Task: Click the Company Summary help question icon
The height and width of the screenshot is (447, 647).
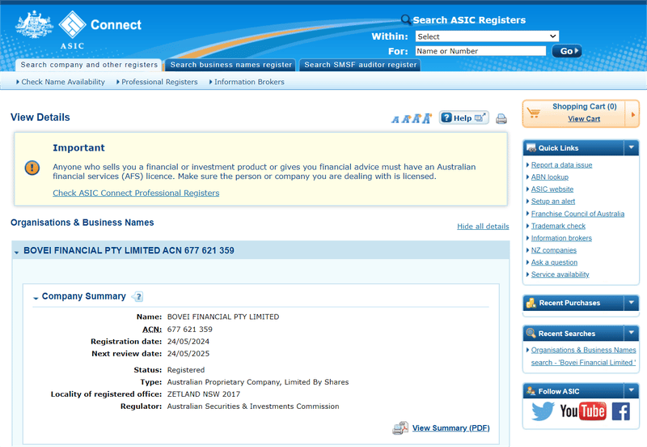Action: (x=137, y=297)
